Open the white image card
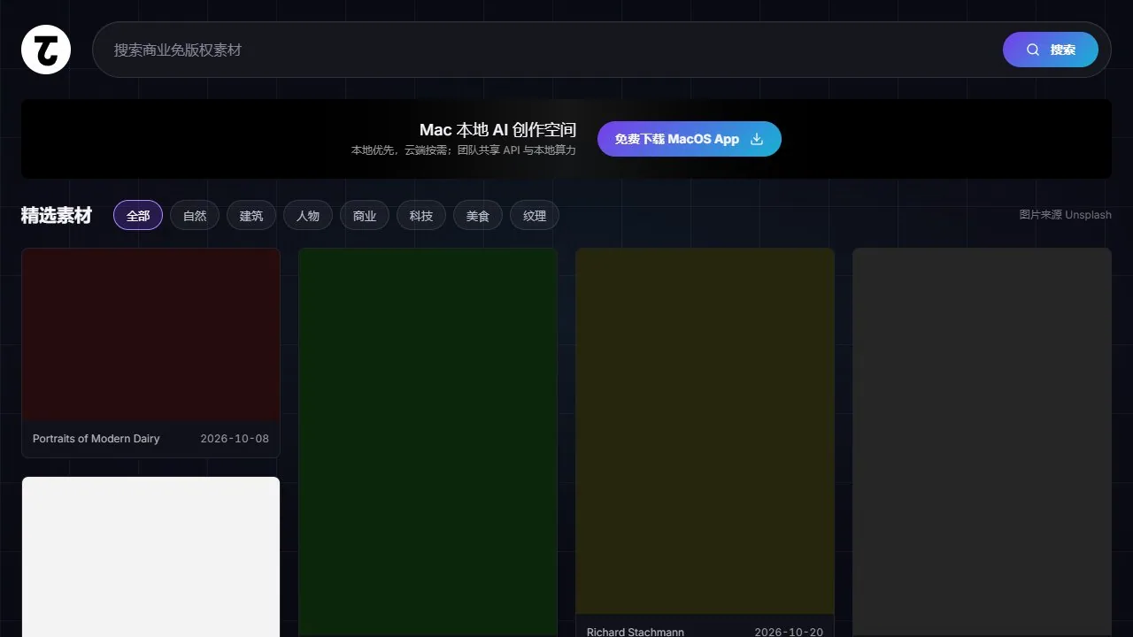 click(150, 557)
